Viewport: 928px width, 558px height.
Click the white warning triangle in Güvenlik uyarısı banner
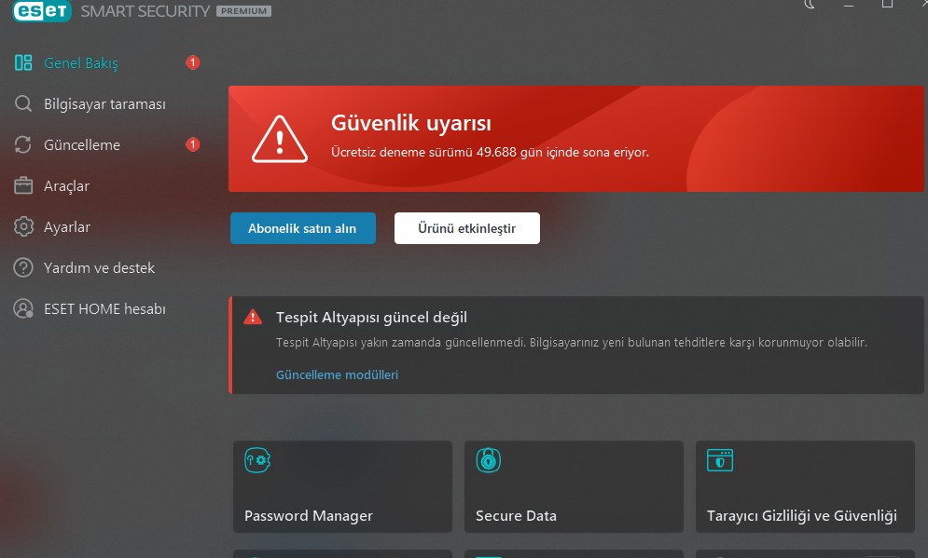tap(279, 140)
